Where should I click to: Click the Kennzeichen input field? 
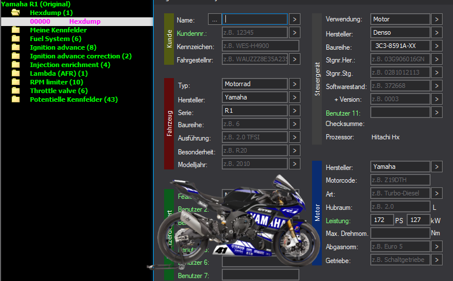260,46
